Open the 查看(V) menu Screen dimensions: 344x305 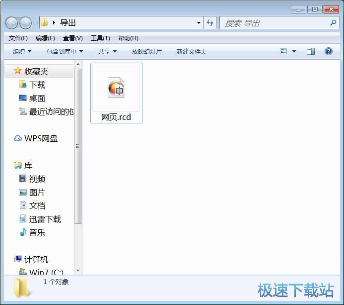coord(73,38)
